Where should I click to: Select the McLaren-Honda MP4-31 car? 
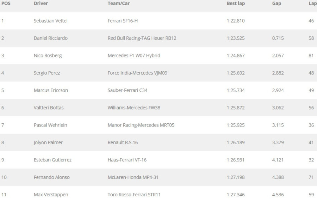[x=133, y=177]
